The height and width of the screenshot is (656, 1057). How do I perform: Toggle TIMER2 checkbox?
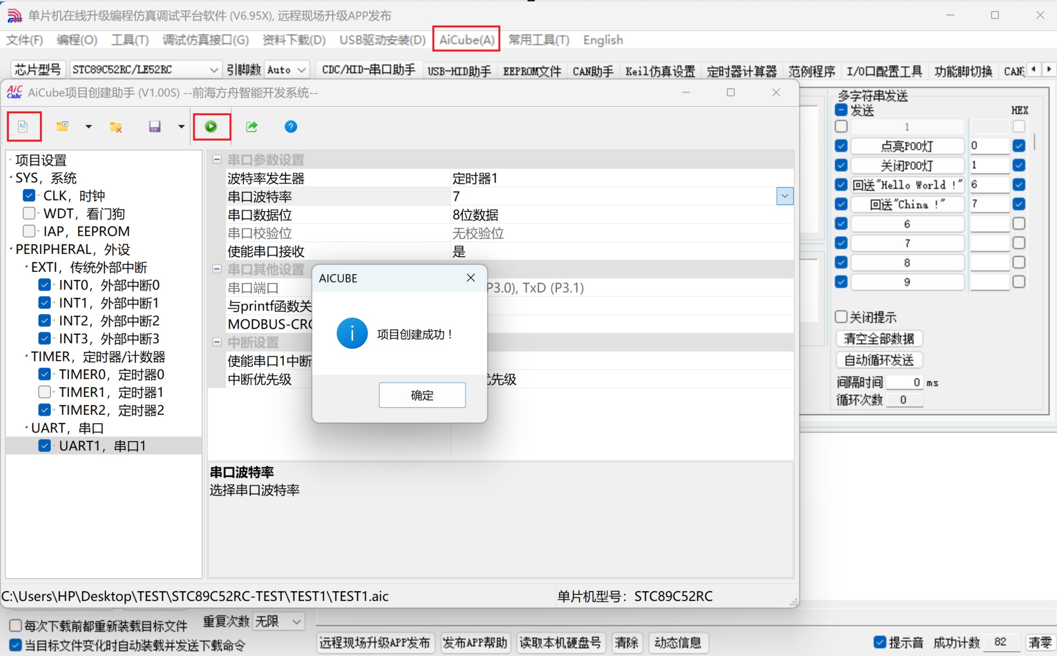pos(45,410)
